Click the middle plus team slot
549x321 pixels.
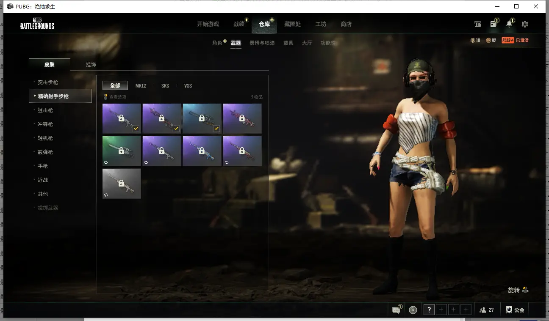pos(454,310)
